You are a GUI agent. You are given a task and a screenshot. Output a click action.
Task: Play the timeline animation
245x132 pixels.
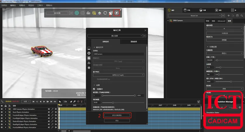[44, 101]
